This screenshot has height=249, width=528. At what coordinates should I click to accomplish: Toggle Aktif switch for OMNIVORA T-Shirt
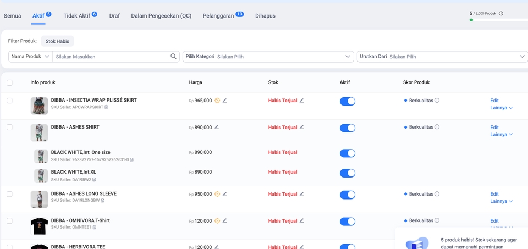[347, 222]
